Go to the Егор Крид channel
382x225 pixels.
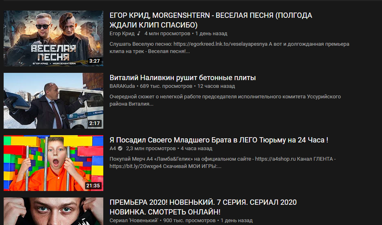click(x=122, y=34)
